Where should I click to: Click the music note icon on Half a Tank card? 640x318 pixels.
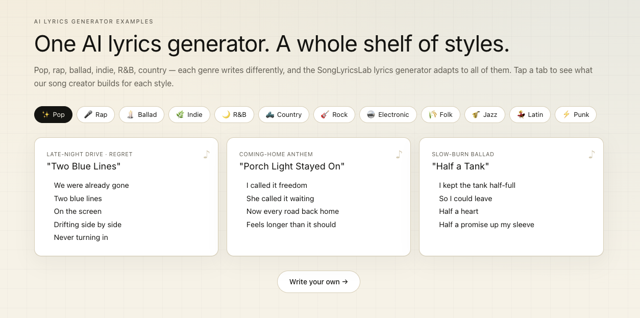coord(591,154)
